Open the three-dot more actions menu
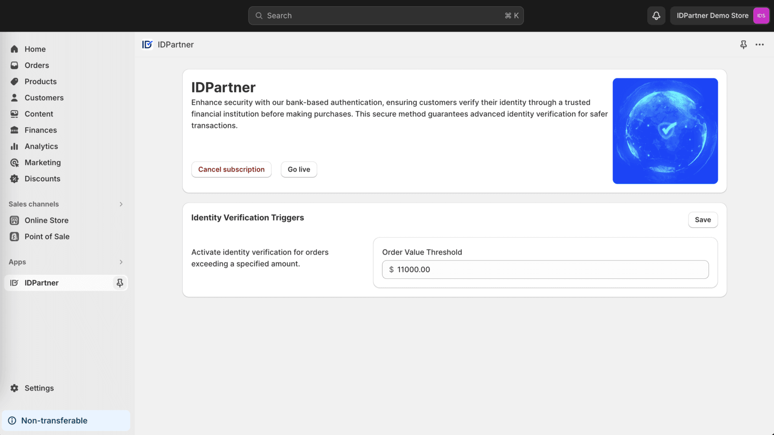This screenshot has height=435, width=774. click(x=759, y=44)
